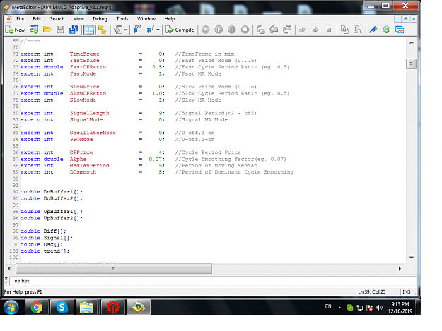442x331 pixels.
Task: Click the Step Out debug icon
Action: 287,30
